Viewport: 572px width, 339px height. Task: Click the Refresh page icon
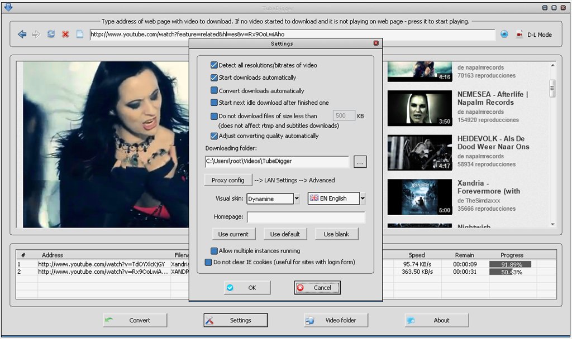(x=51, y=34)
